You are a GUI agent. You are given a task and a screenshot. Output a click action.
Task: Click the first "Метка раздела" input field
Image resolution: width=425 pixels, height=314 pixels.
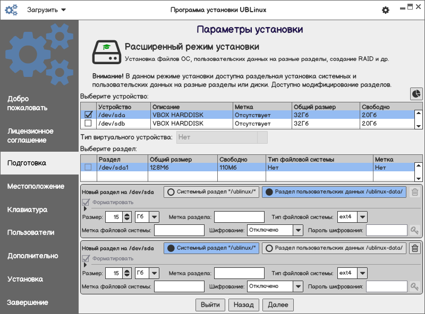[239, 216]
